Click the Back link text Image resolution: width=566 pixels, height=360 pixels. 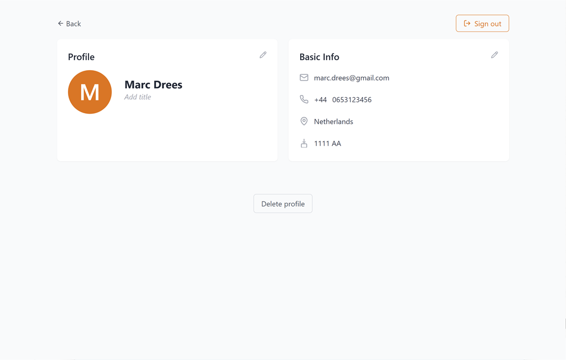74,24
